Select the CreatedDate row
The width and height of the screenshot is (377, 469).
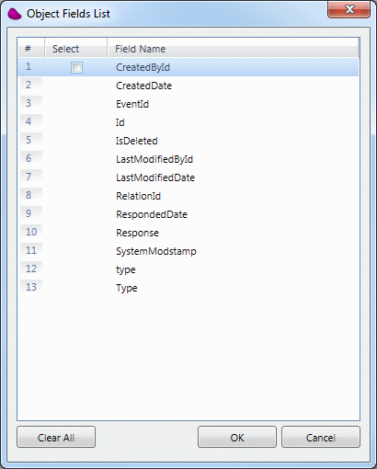188,86
